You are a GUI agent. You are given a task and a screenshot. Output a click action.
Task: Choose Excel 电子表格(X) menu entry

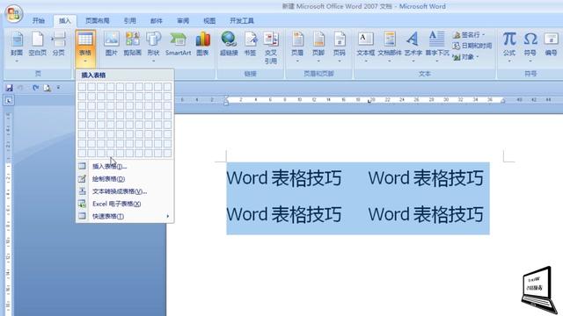coord(125,204)
